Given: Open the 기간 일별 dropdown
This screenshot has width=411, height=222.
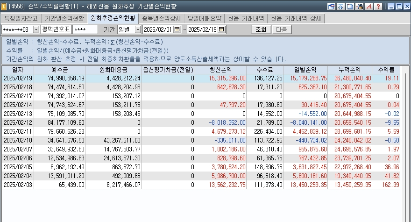Looking at the screenshot, I should pyautogui.click(x=138, y=29).
